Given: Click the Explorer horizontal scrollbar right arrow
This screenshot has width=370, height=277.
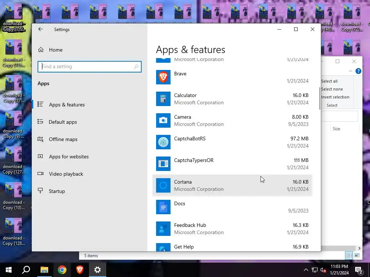Looking at the screenshot, I should [360, 248].
